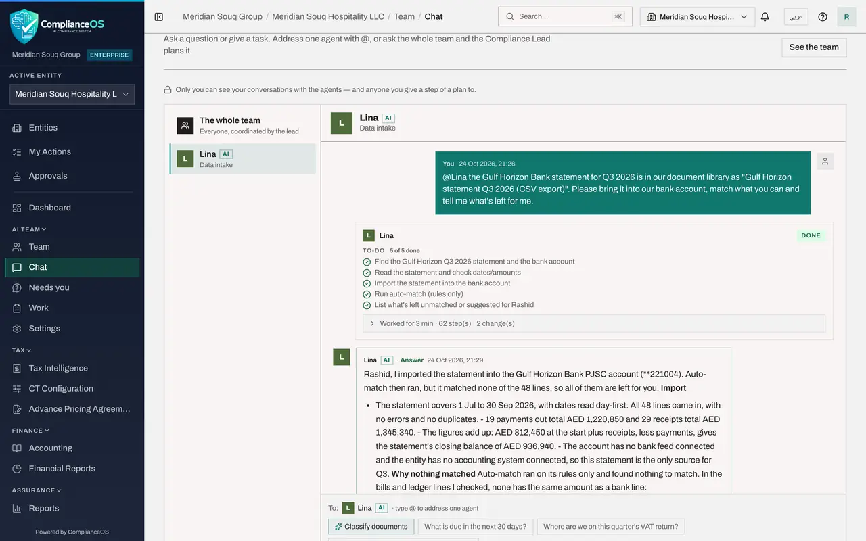This screenshot has width=866, height=541.
Task: Open the Active Entity dropdown
Action: click(x=72, y=95)
